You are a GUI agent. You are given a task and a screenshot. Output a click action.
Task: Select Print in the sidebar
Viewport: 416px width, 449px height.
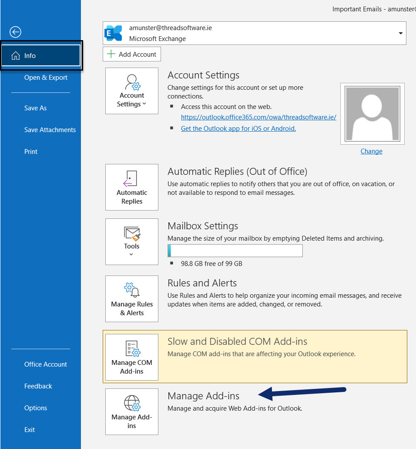(x=30, y=151)
